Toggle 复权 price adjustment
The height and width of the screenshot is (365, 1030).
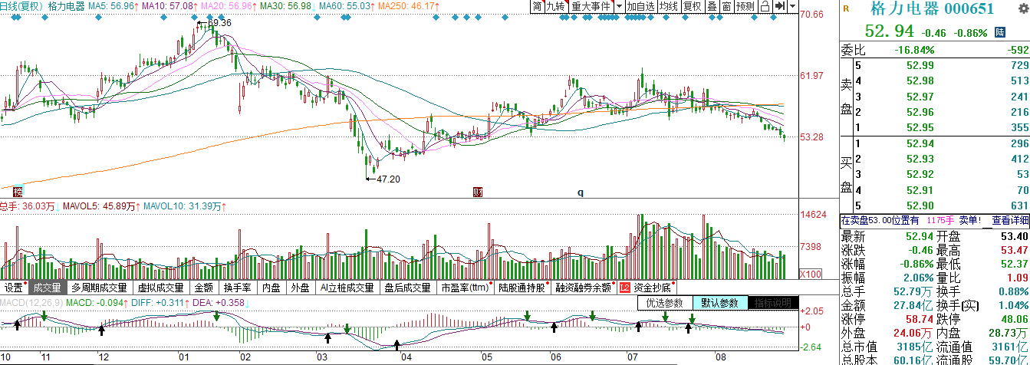[693, 6]
